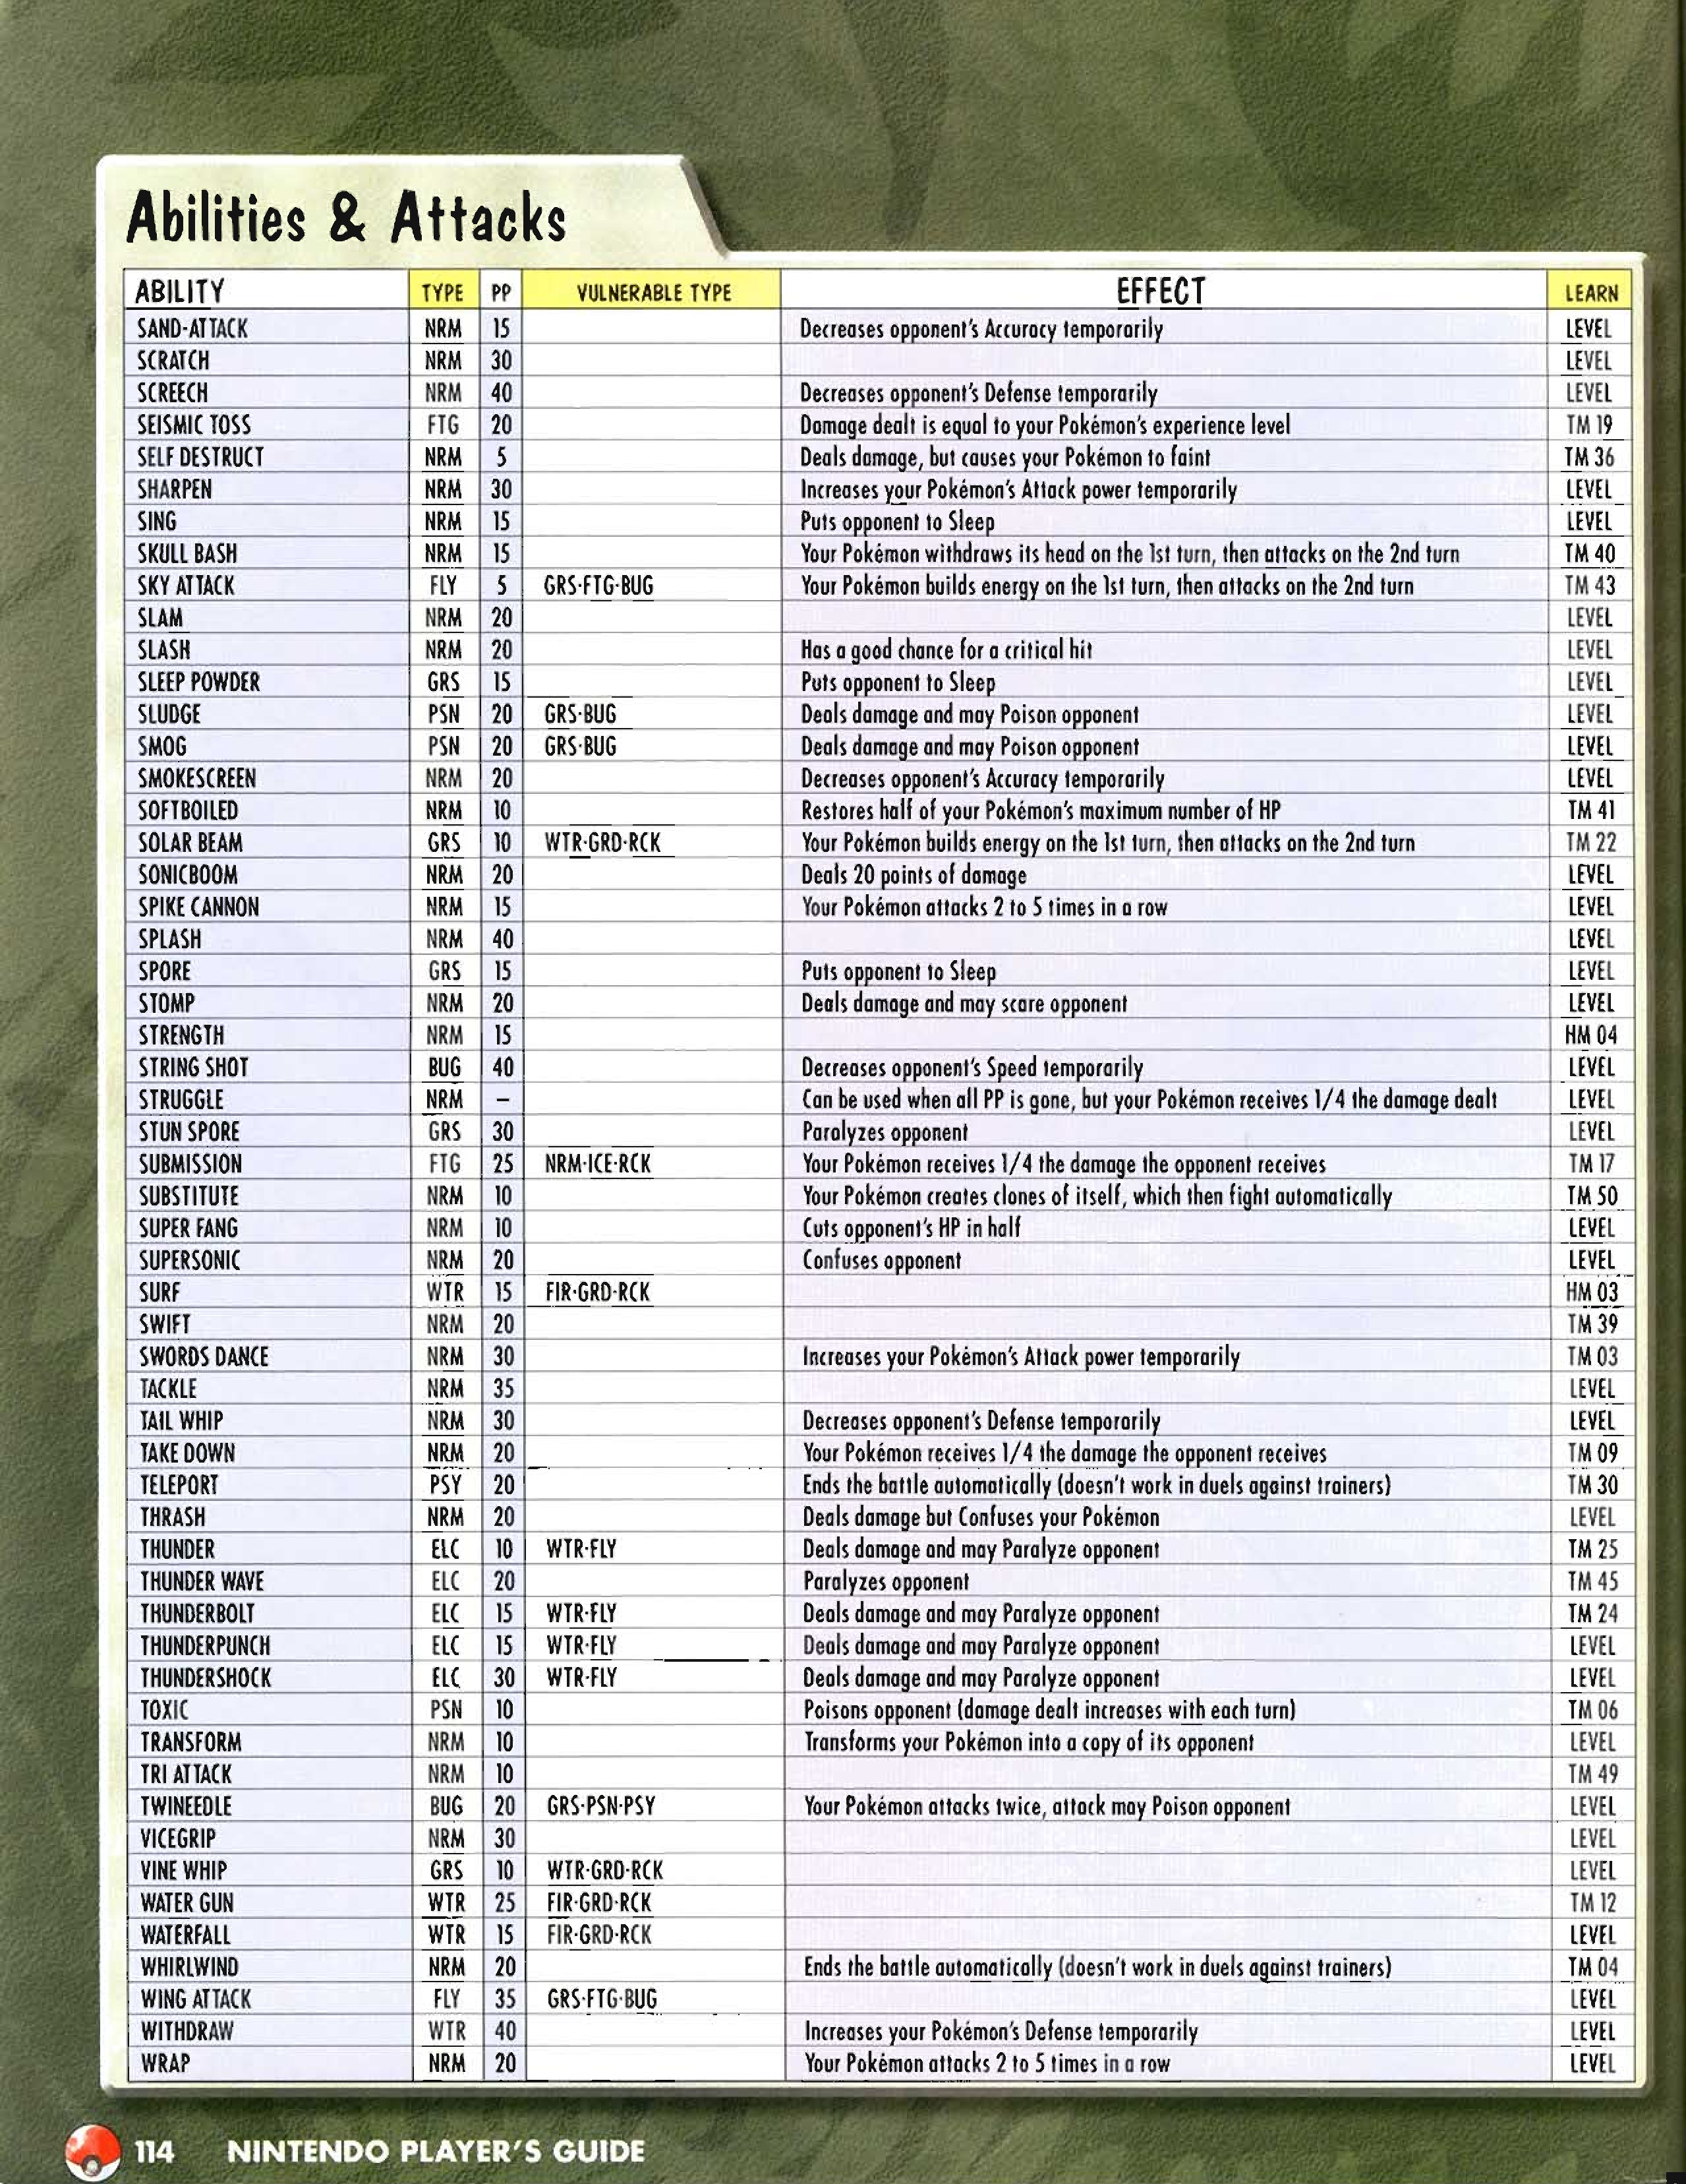Click "Deals damage, but causes your Pokémon to faint"
Image resolution: width=1686 pixels, height=2184 pixels.
pos(1005,457)
